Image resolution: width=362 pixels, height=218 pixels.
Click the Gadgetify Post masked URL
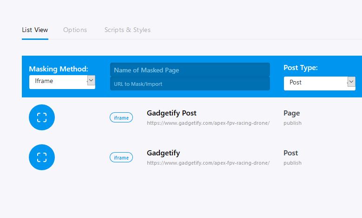(x=208, y=123)
